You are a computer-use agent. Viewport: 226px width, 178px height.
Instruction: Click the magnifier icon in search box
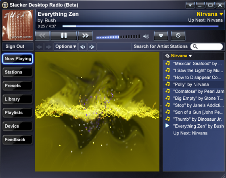195,46
